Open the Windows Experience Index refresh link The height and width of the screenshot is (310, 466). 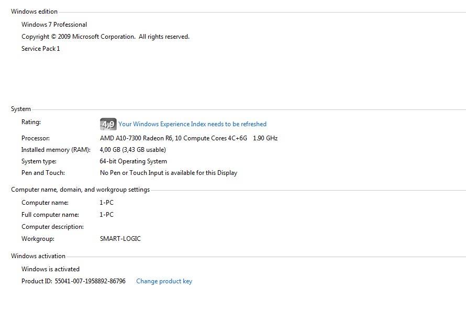click(192, 124)
